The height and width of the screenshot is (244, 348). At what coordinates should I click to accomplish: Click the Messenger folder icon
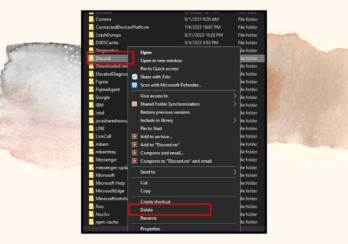(x=91, y=160)
